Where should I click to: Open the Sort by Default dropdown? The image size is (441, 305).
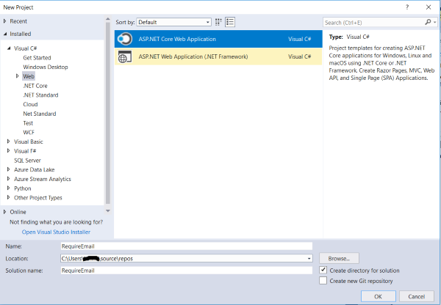173,22
